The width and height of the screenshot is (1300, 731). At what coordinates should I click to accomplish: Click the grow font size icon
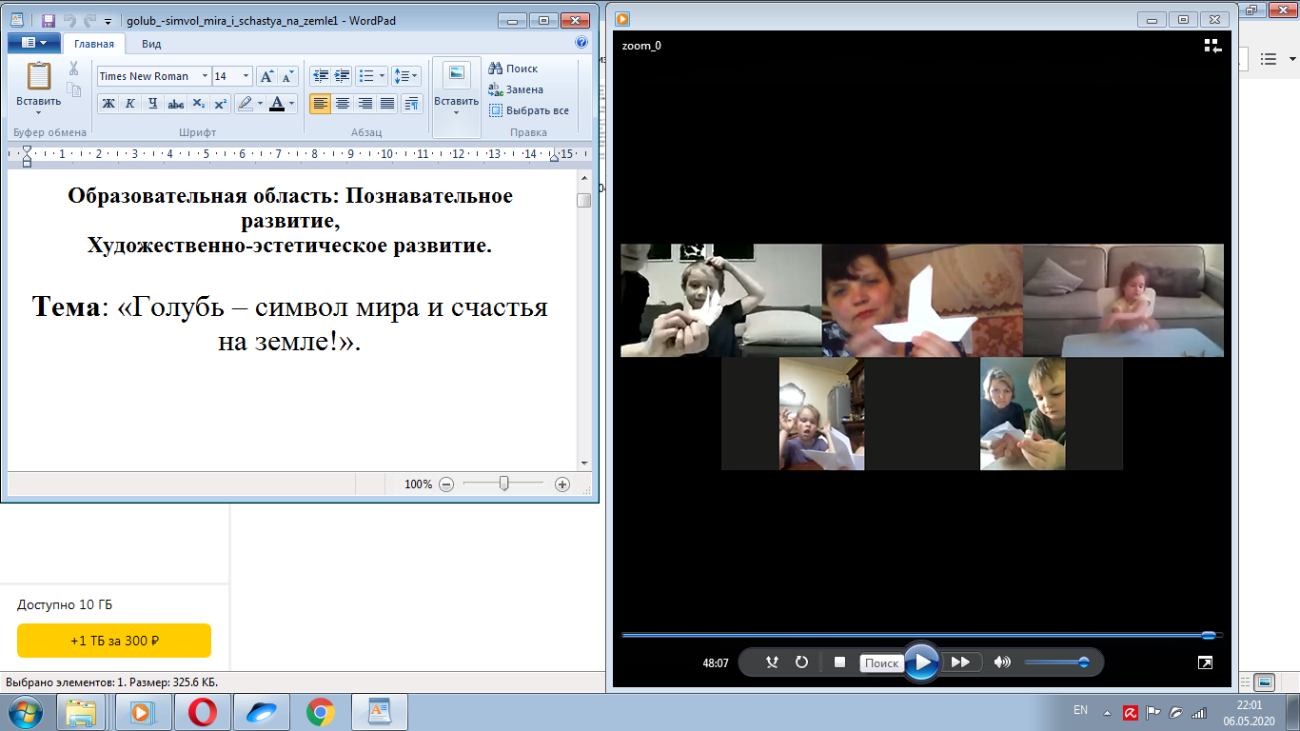pos(267,76)
